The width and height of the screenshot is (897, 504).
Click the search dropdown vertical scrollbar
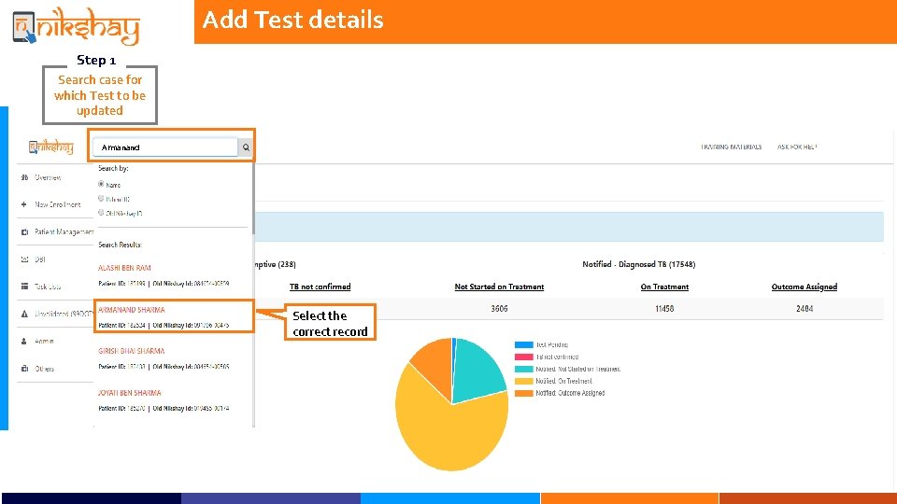[253, 200]
